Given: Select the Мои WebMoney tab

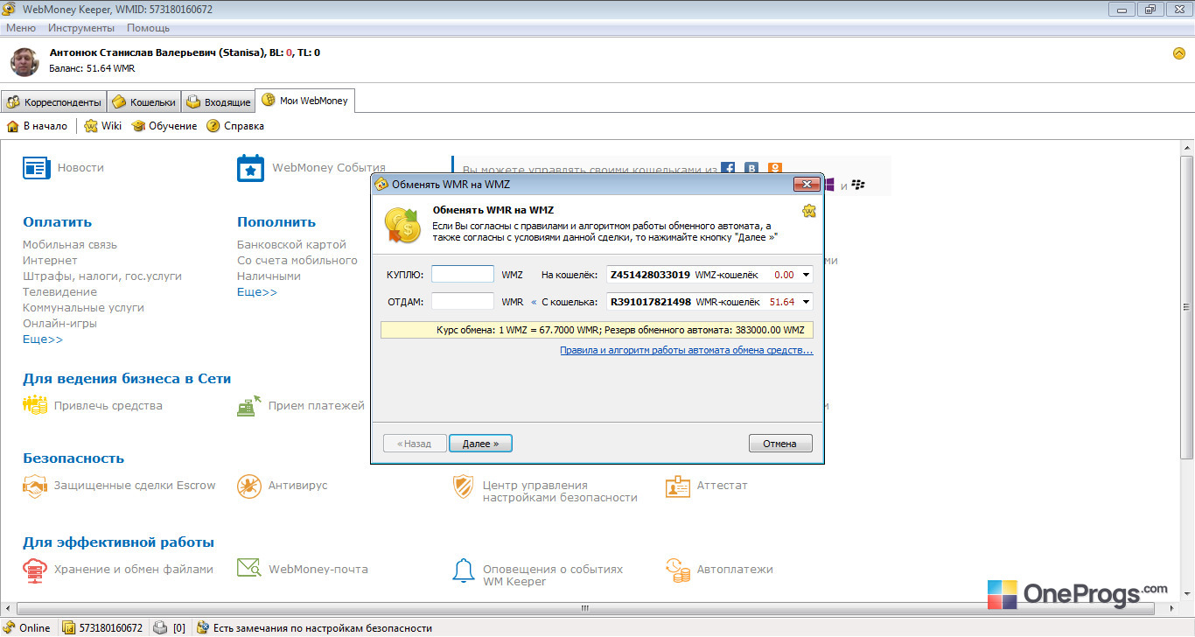Looking at the screenshot, I should coord(305,101).
